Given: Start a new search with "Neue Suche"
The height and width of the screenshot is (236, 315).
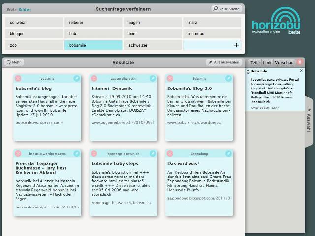Looking at the screenshot, I should pyautogui.click(x=226, y=9).
